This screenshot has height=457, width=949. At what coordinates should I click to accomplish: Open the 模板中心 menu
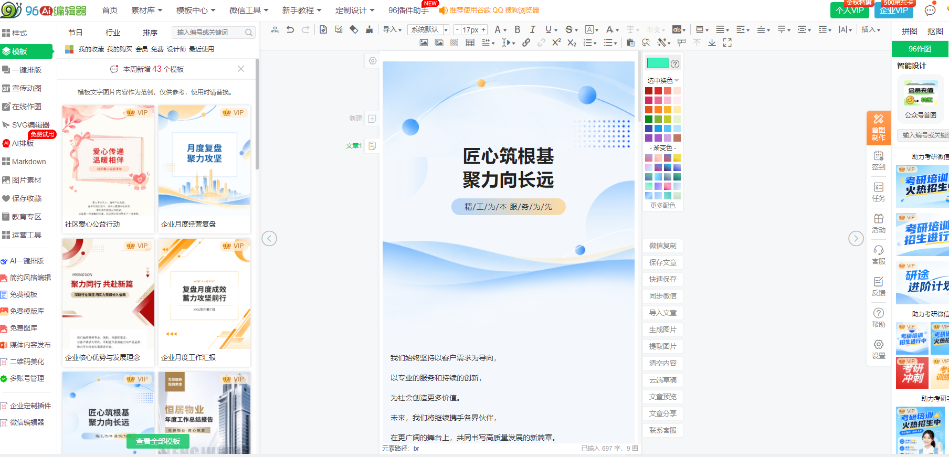pos(195,10)
